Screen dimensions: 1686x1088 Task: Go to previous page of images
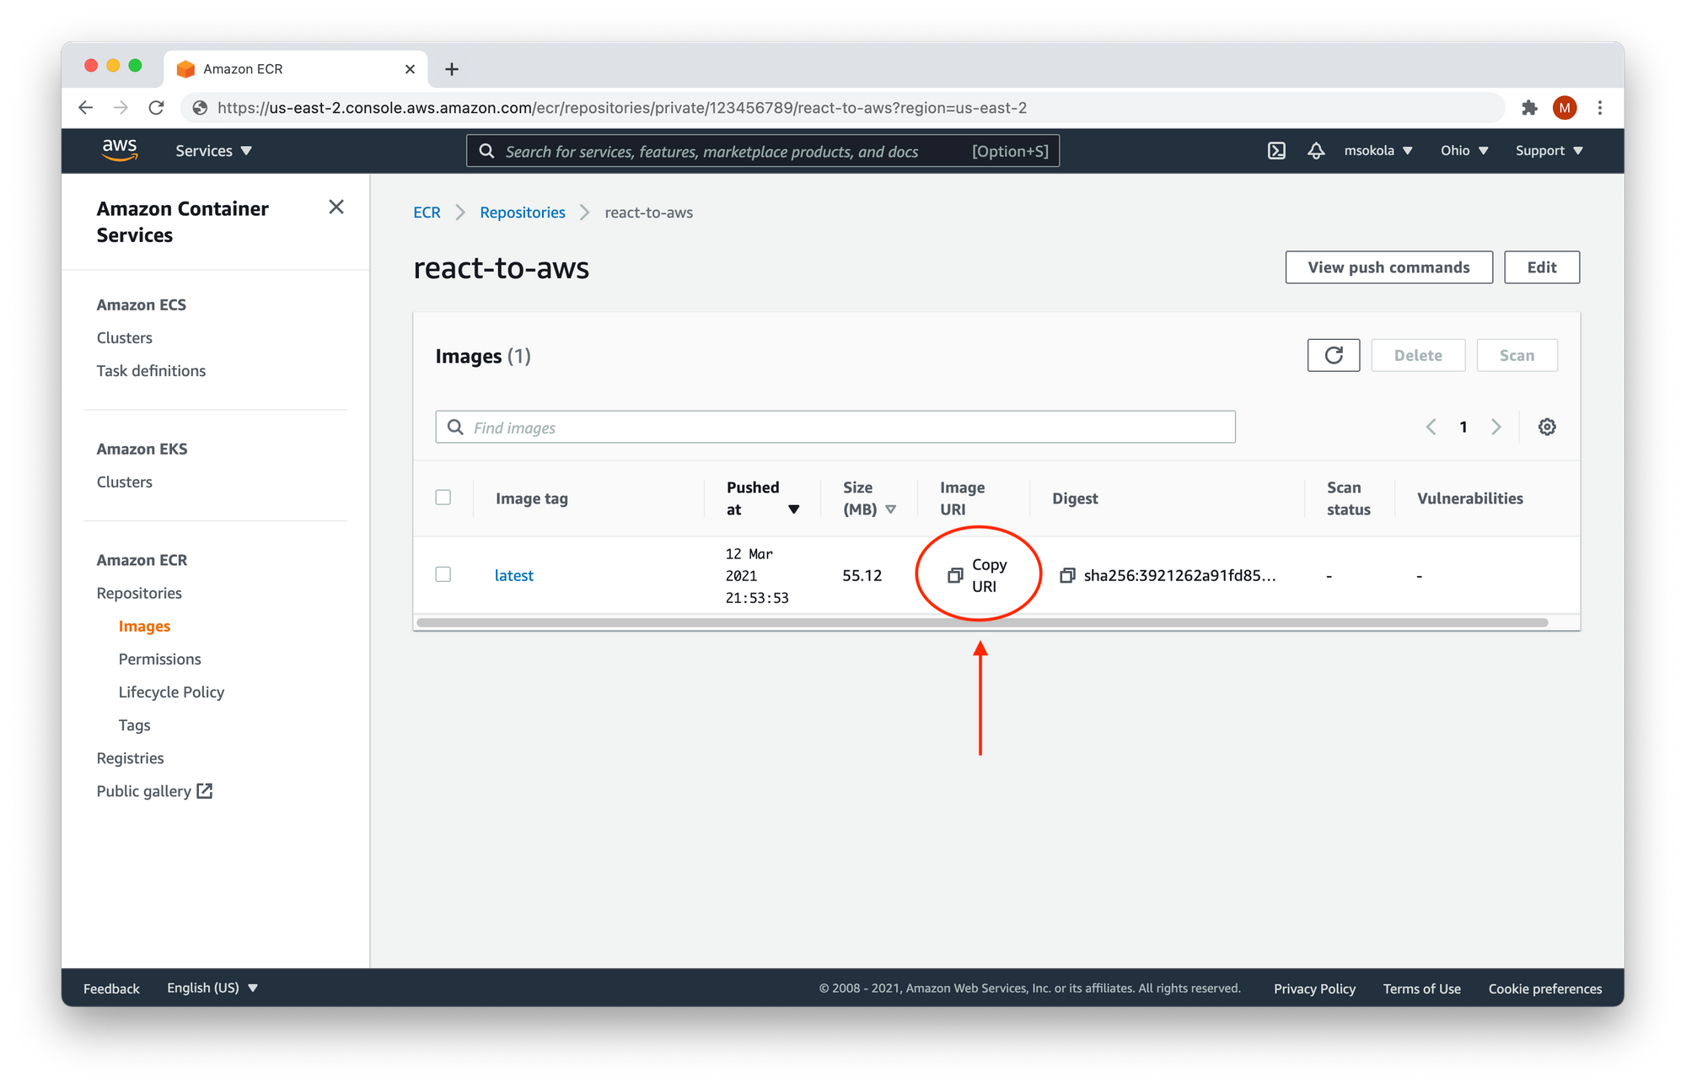[x=1431, y=427]
